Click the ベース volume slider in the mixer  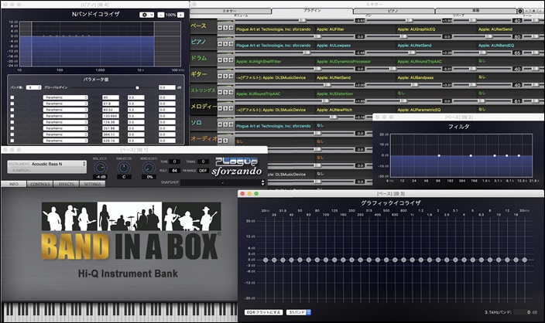tap(303, 20)
